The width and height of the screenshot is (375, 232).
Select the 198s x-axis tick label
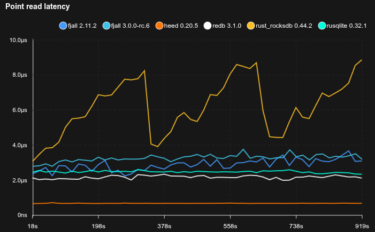[x=98, y=226]
